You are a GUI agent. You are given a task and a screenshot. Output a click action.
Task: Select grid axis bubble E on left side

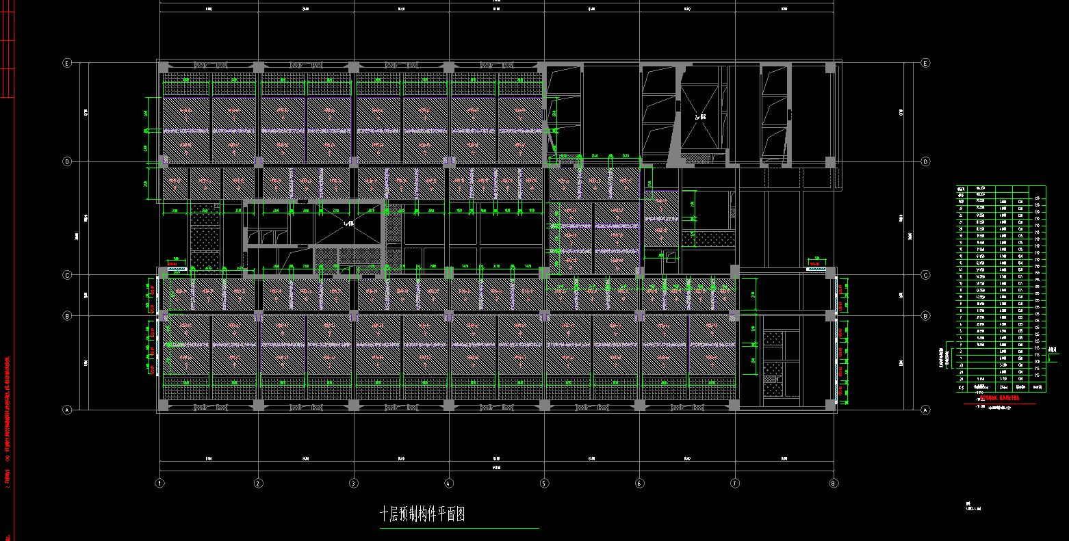pyautogui.click(x=67, y=63)
